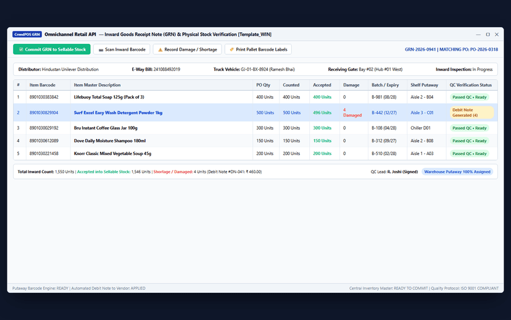Click Passed QC badge in Lifebuoy row

(x=469, y=97)
